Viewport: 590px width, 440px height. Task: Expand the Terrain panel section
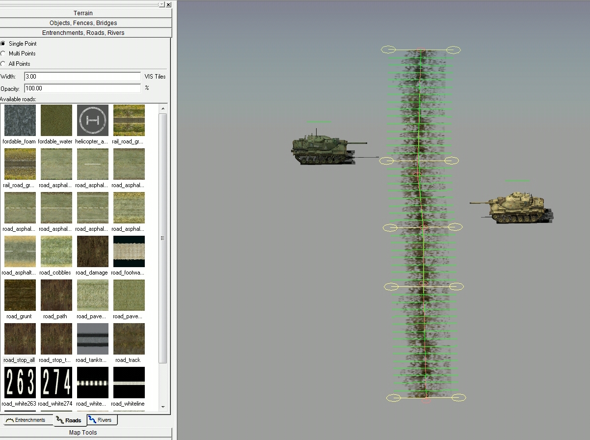pos(86,13)
